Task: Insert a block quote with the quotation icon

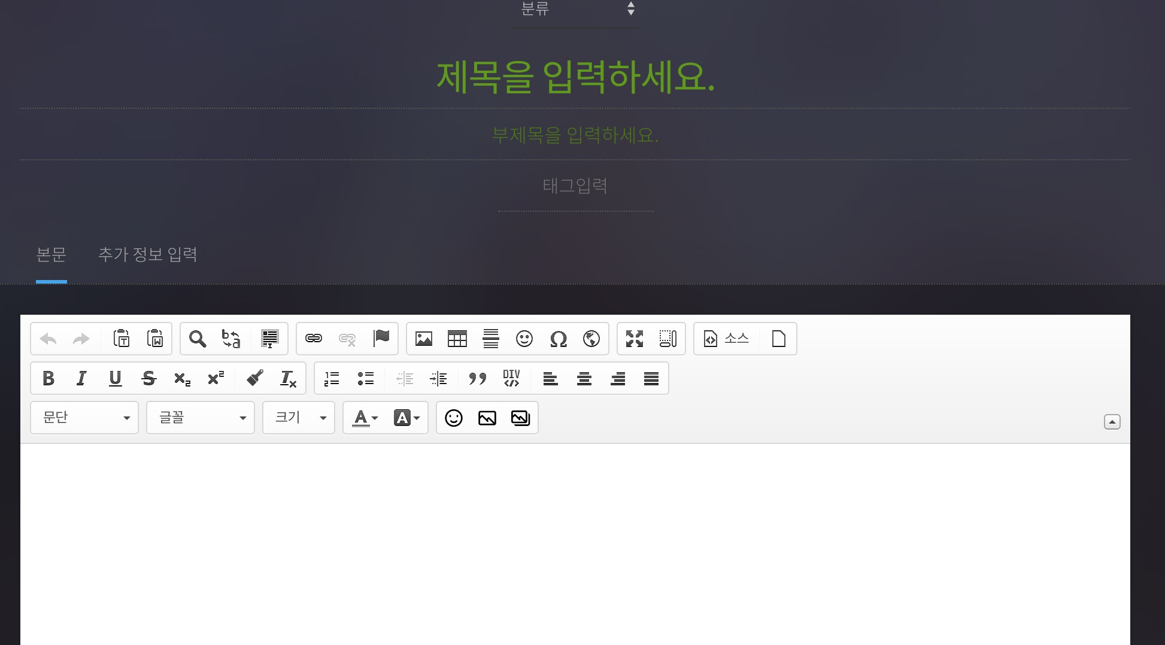Action: pos(478,378)
